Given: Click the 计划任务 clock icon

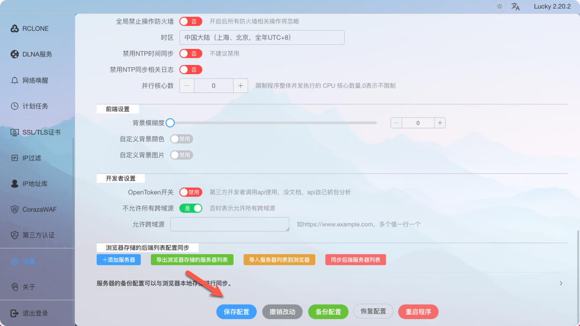Looking at the screenshot, I should point(15,106).
